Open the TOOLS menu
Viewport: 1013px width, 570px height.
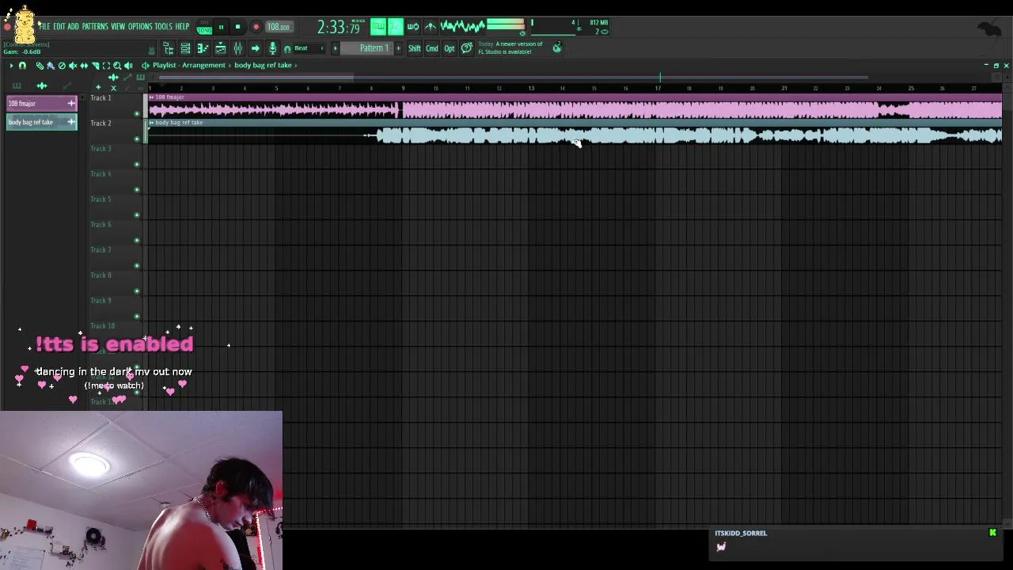pos(164,26)
